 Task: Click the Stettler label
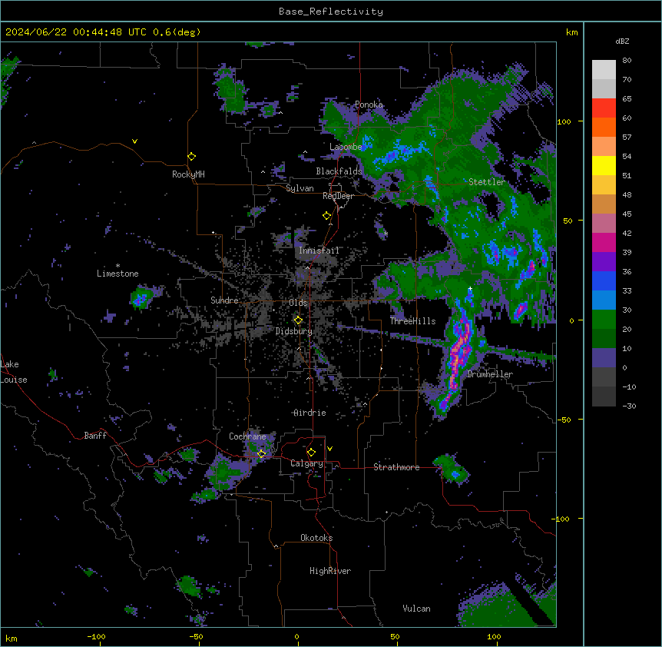point(487,182)
